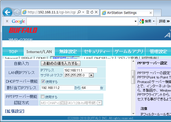This screenshot has height=122, width=171.
Task: Click the IPアドレス field showing 192.168.11.1
Action: [80, 70]
